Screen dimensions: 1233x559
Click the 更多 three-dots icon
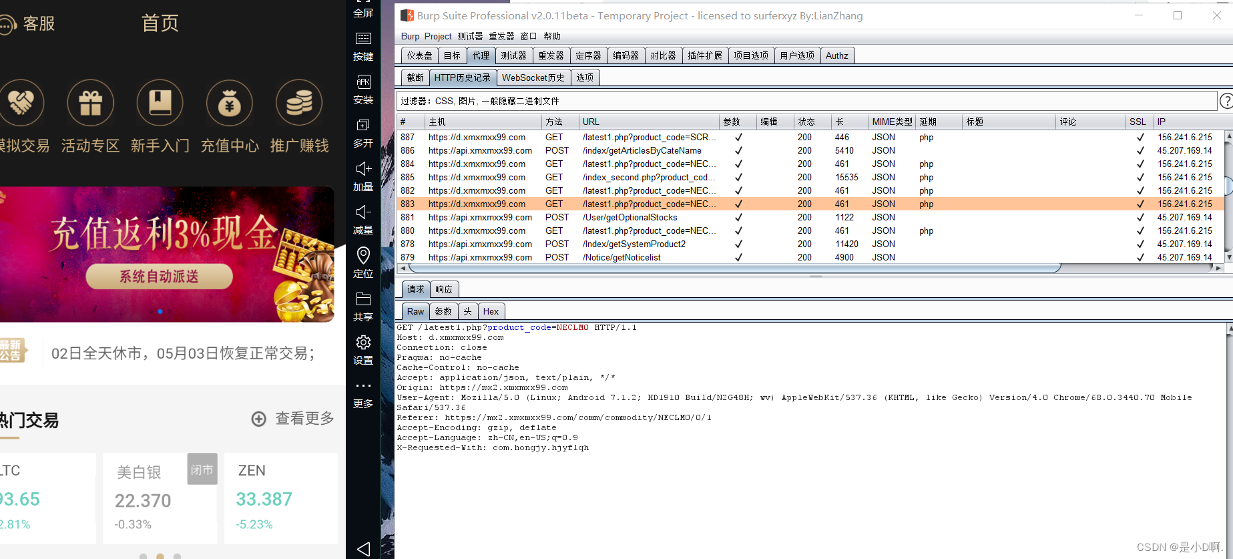point(363,385)
